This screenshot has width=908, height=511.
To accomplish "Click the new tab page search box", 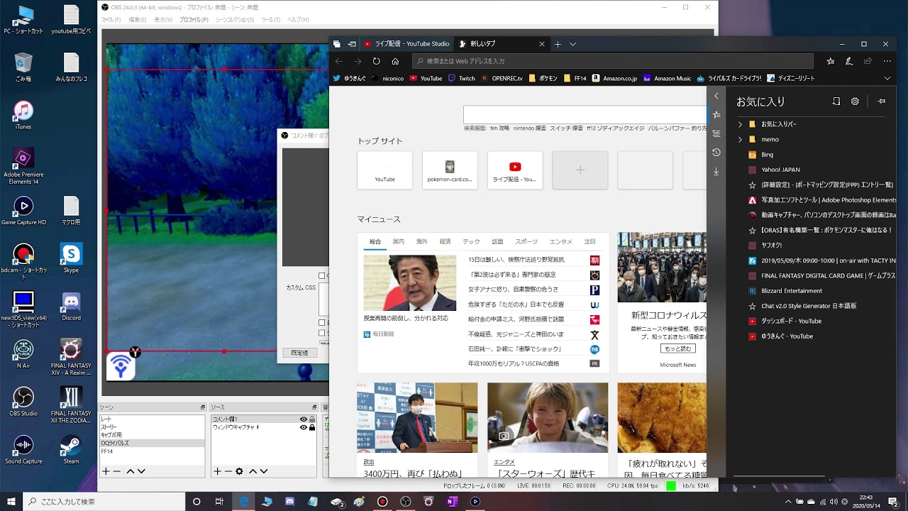I will tap(585, 115).
